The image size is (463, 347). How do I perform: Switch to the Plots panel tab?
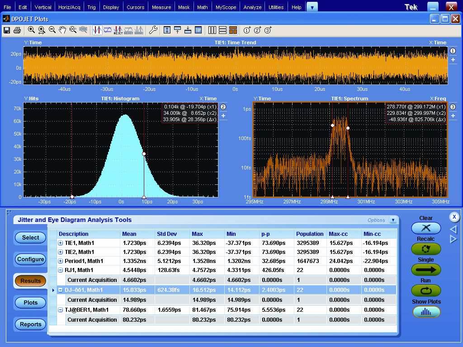click(x=30, y=303)
